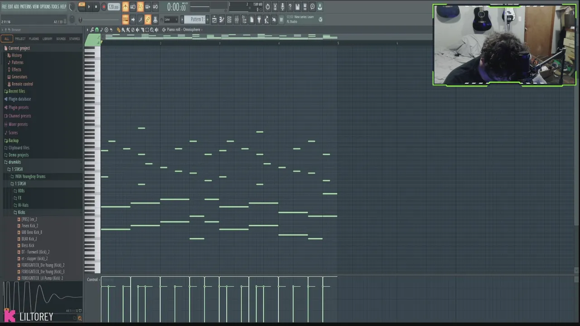Click the audio editor scissors icon
Screen dimensions: 580x326
point(275,7)
